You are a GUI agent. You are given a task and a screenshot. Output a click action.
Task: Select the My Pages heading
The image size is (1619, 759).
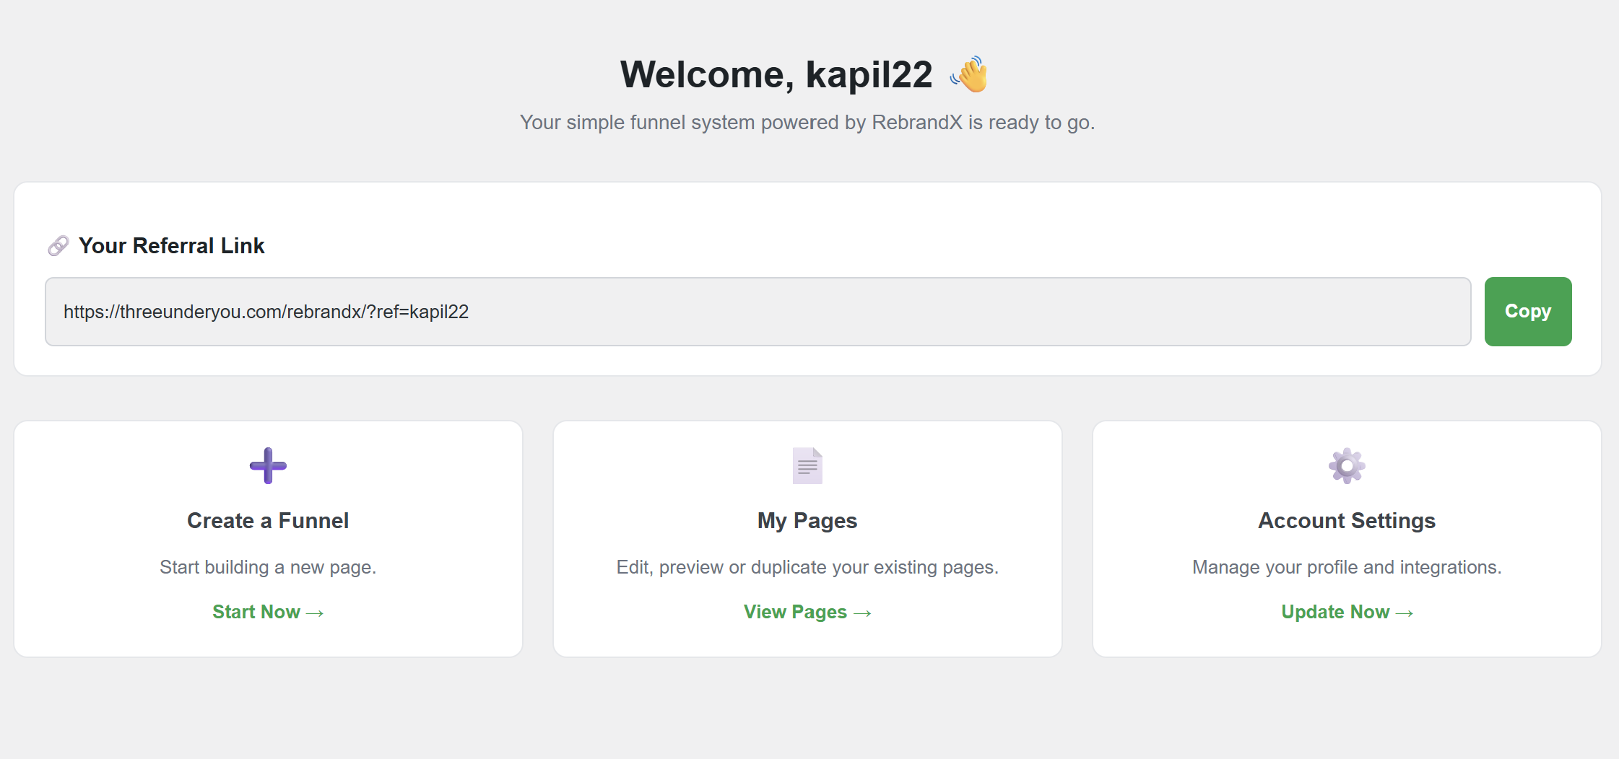[807, 521]
